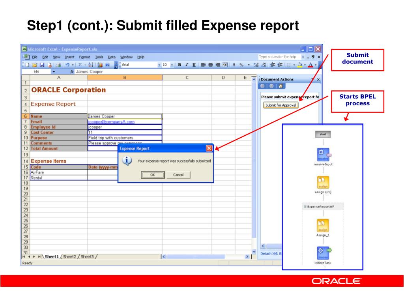This screenshot has width=404, height=303.
Task: Click the Print toolbar icon
Action: [58, 65]
